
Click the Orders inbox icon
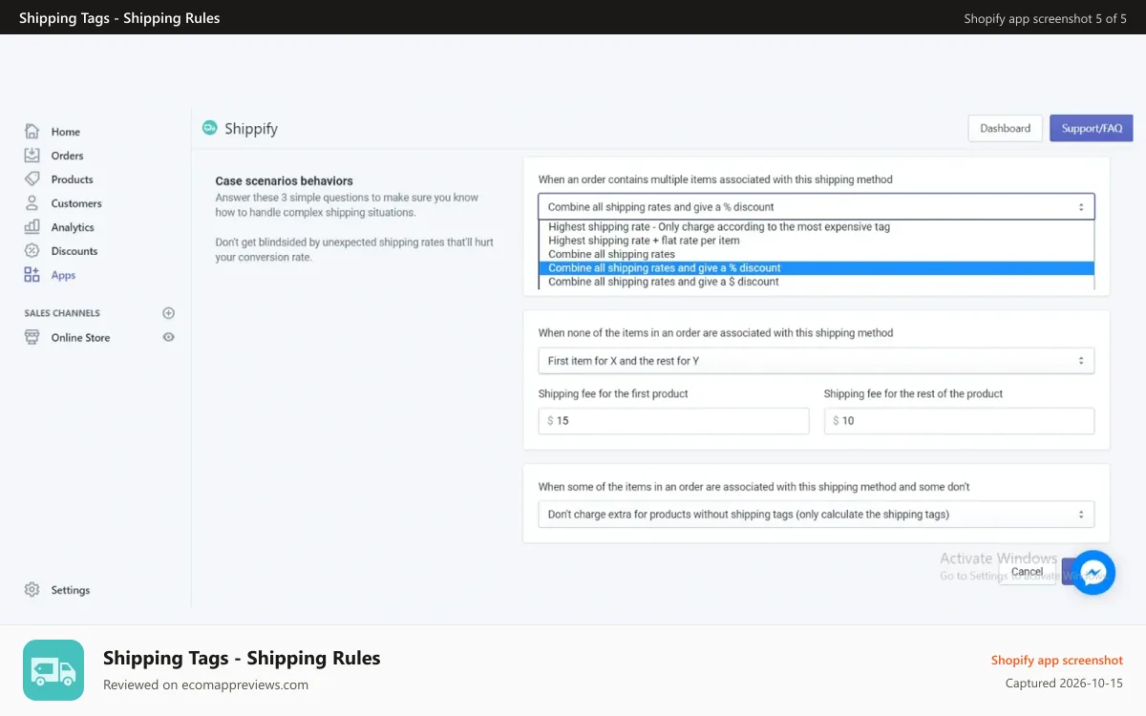coord(32,156)
